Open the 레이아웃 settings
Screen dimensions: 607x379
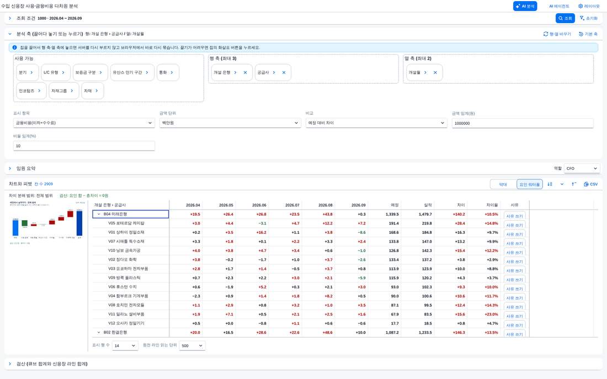589,6
